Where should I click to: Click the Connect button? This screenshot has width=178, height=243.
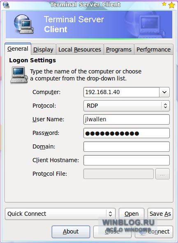click(x=154, y=232)
